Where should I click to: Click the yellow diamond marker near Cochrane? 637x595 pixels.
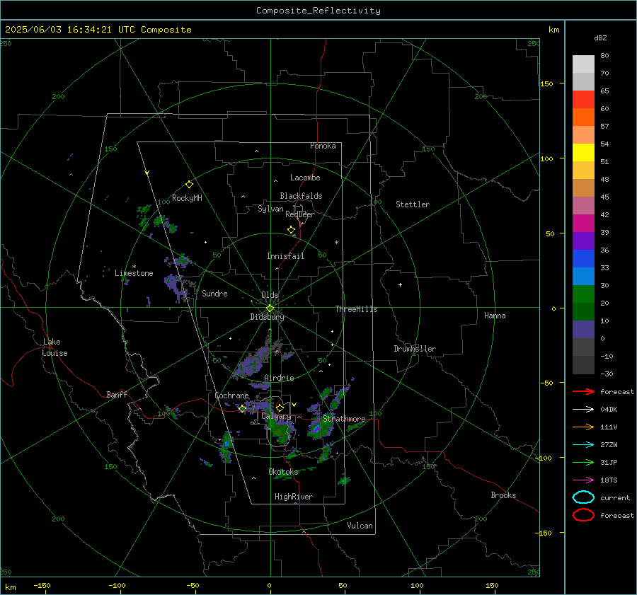coord(242,408)
